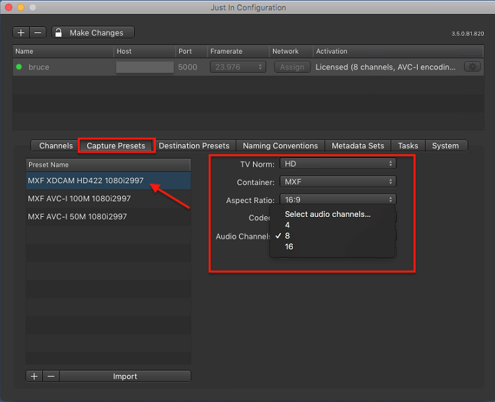Viewport: 495px width, 402px height.
Task: Add a new Just In host
Action: [21, 32]
